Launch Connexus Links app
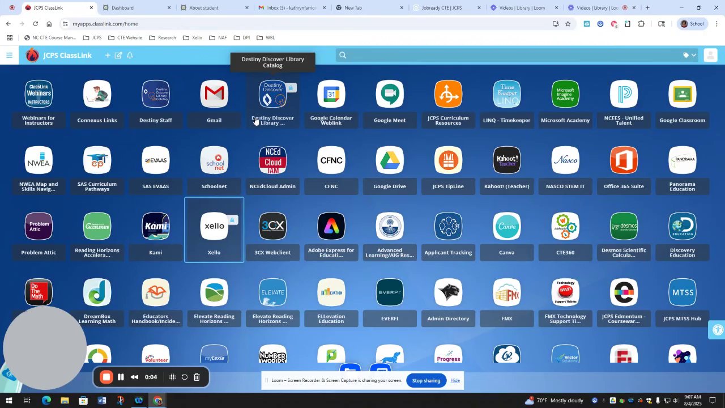725x408 pixels. click(97, 103)
